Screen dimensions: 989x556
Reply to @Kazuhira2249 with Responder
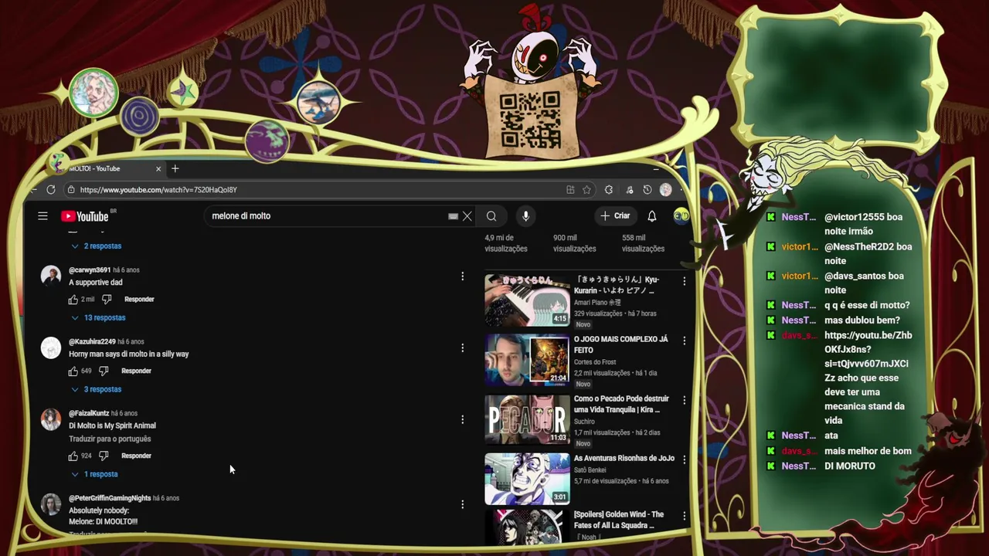pyautogui.click(x=136, y=371)
